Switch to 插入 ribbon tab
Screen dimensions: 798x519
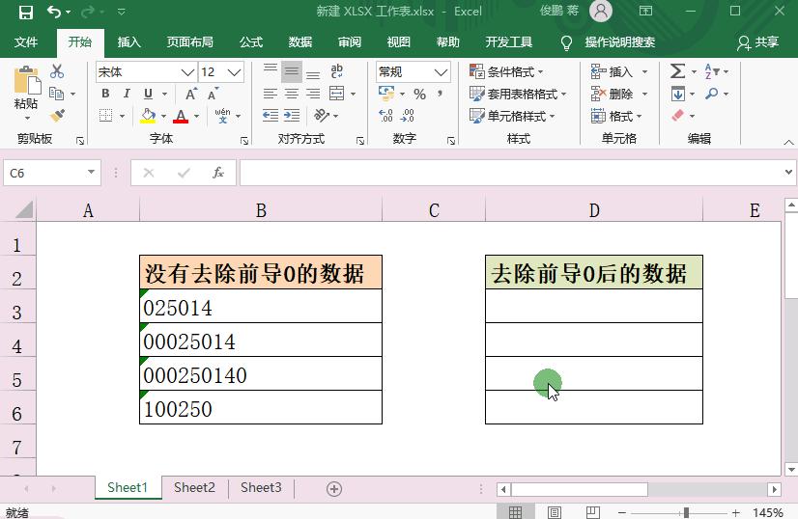click(129, 41)
